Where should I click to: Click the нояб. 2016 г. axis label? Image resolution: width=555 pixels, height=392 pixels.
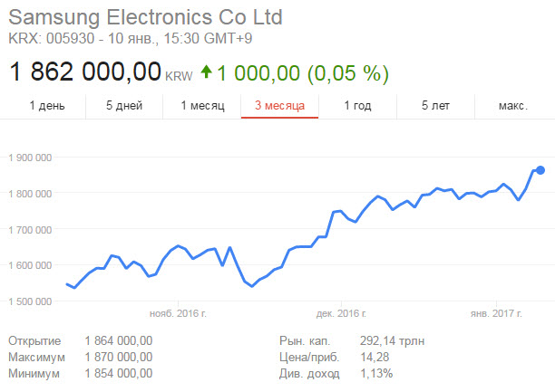[x=179, y=313]
